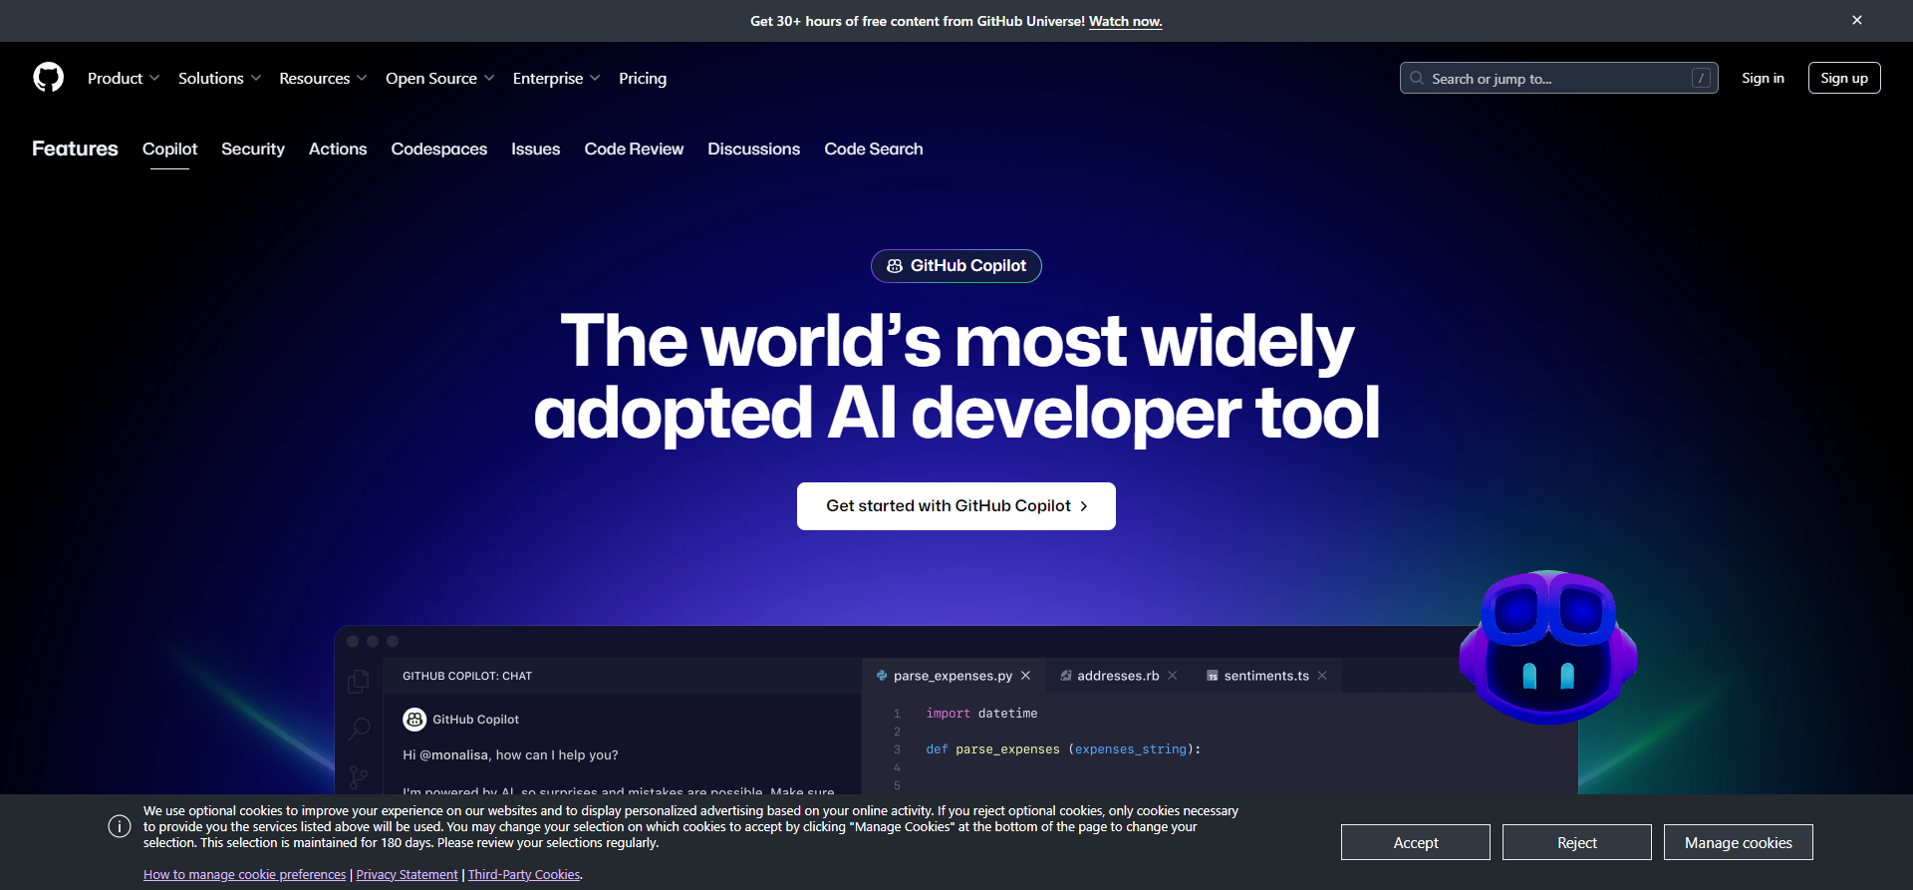This screenshot has height=890, width=1913.
Task: Expand the Product dropdown menu
Action: (124, 78)
